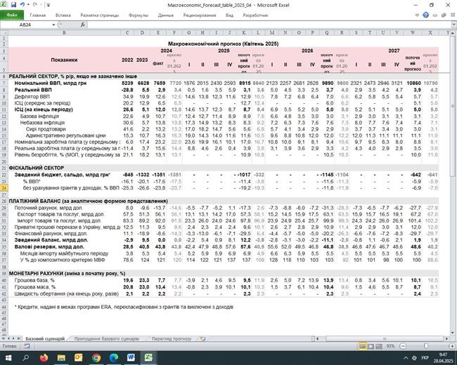The image size is (457, 365).
Task: Select the Припущення базового сценарію sheet tab
Action: 107,339
